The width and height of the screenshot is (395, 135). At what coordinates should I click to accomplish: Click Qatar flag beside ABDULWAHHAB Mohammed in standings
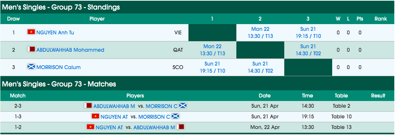click(31, 50)
